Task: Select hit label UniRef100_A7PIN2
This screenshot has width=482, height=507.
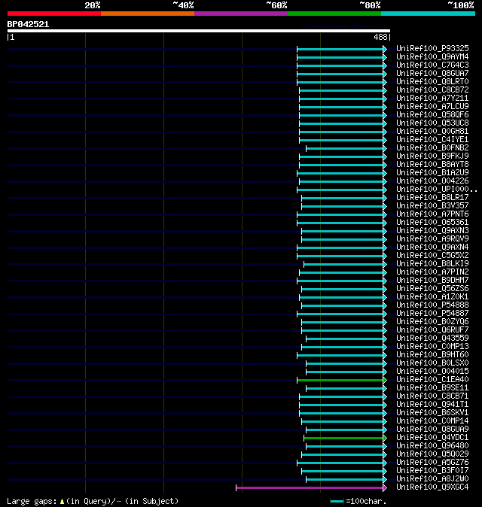Action: pos(432,272)
